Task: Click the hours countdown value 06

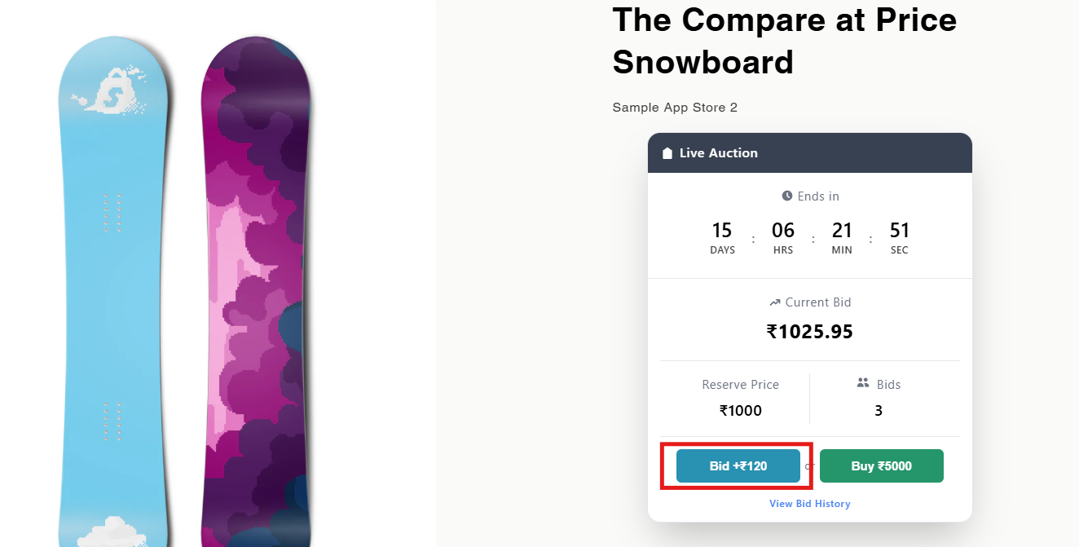Action: point(782,231)
